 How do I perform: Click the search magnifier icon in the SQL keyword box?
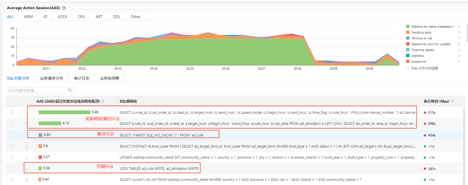click(70, 90)
